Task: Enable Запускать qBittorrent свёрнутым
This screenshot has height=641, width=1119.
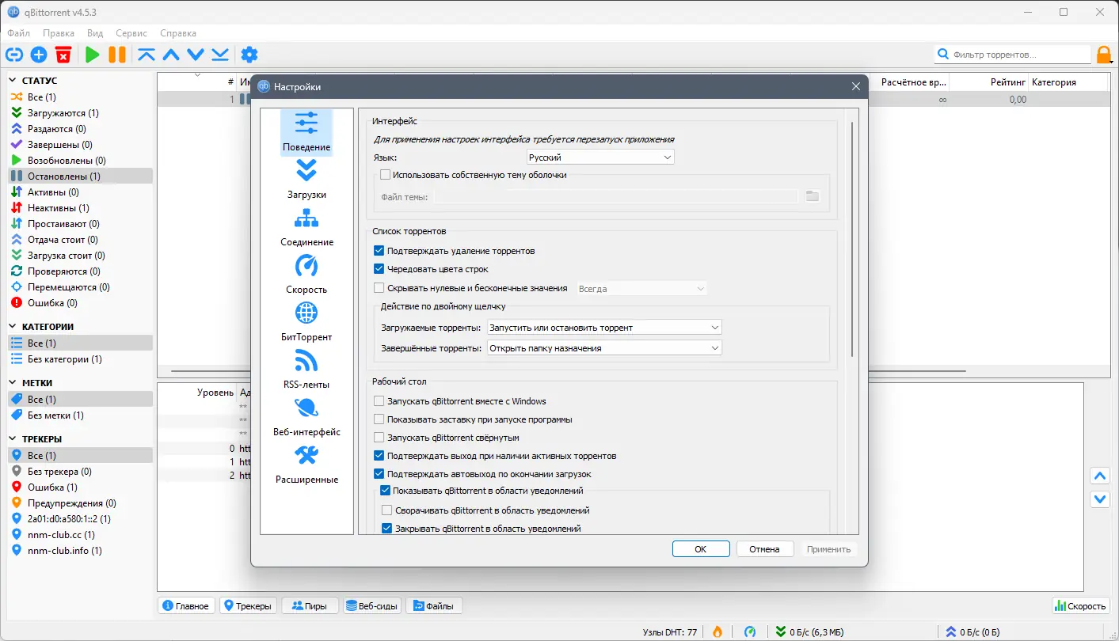Action: 379,438
